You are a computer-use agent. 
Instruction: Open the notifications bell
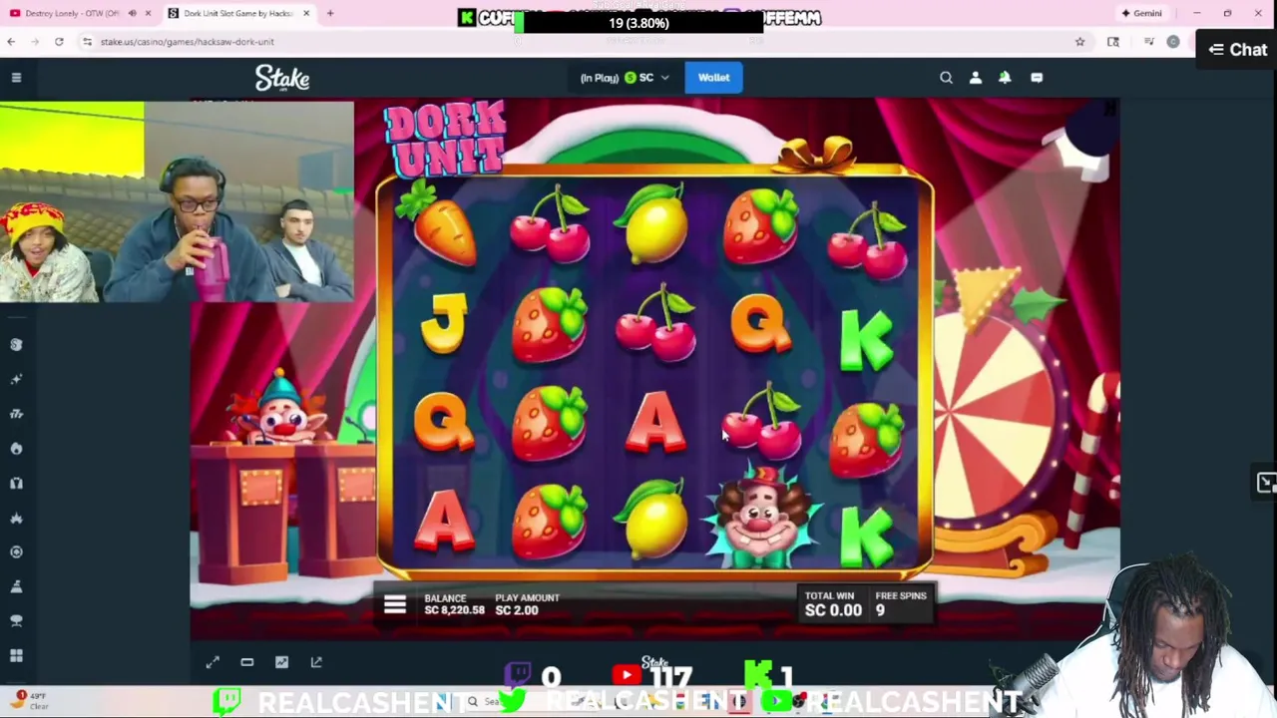[x=1005, y=78]
